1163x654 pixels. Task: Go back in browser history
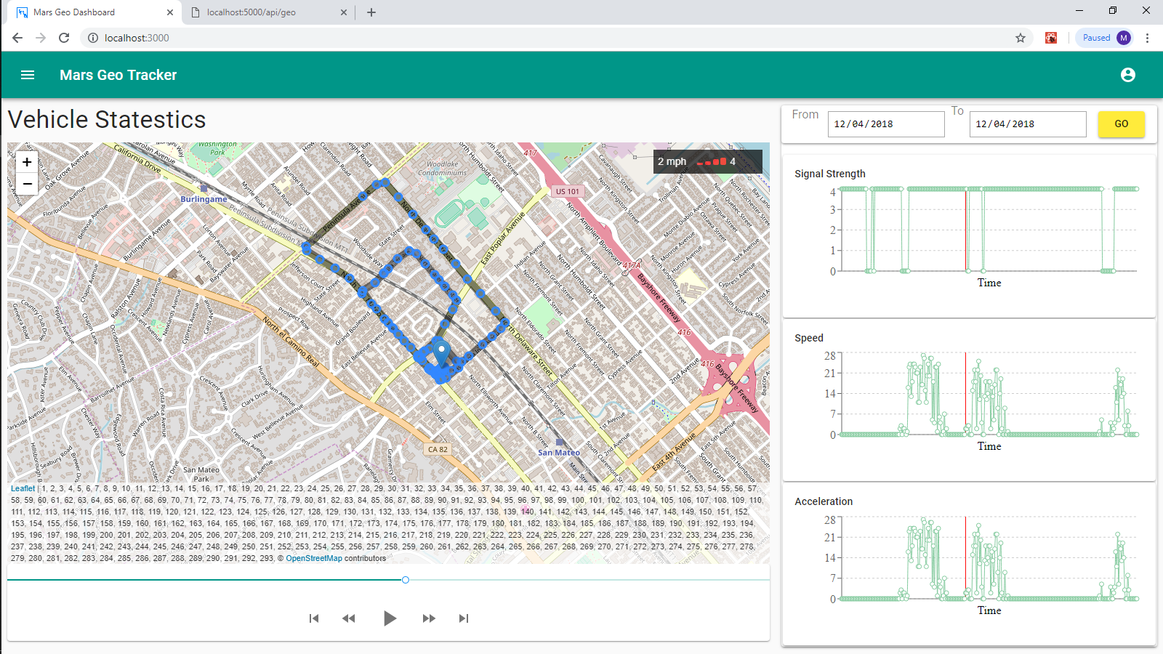[17, 38]
